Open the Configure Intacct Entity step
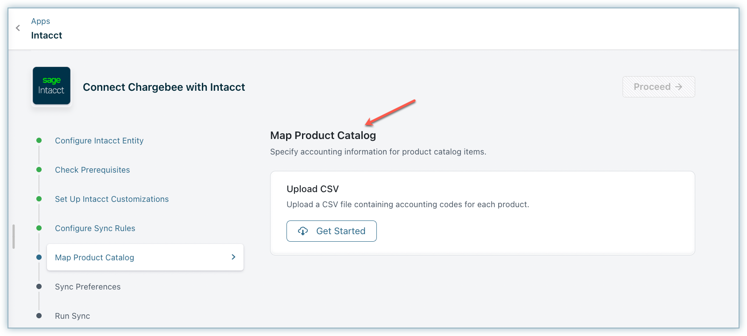Image resolution: width=747 pixels, height=336 pixels. click(99, 141)
